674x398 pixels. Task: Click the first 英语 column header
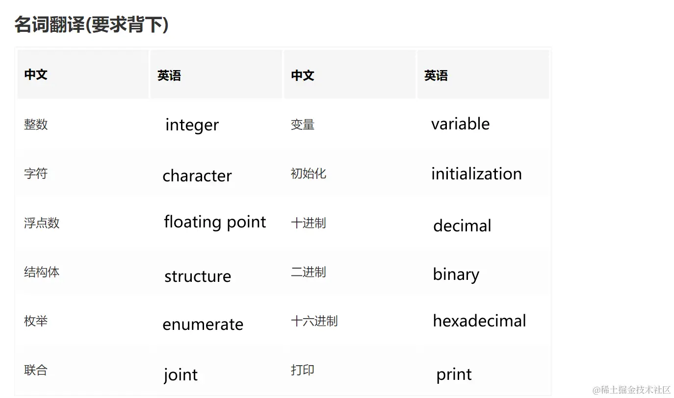pos(169,75)
